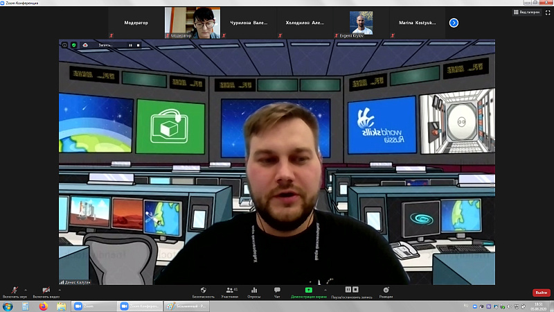Click the red Выйти leave button

542,293
